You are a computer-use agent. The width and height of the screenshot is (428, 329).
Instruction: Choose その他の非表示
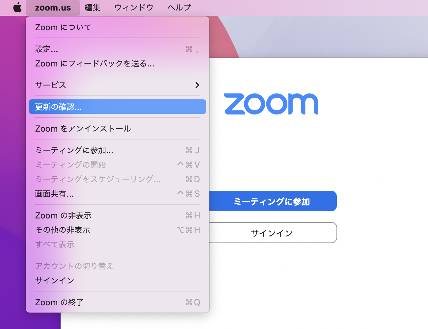click(x=118, y=230)
